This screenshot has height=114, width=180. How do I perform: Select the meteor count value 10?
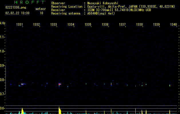click(x=41, y=13)
